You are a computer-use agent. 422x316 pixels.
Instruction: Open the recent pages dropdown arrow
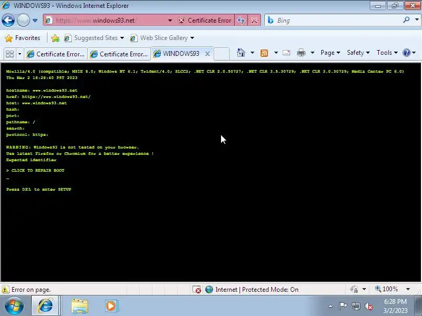pos(35,21)
